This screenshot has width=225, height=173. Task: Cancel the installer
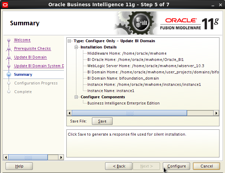tap(206, 166)
